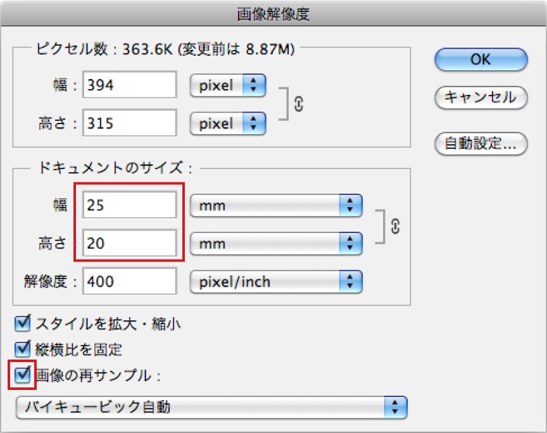Open the mm unit dropdown for document 高さ
547x433 pixels.
276,242
